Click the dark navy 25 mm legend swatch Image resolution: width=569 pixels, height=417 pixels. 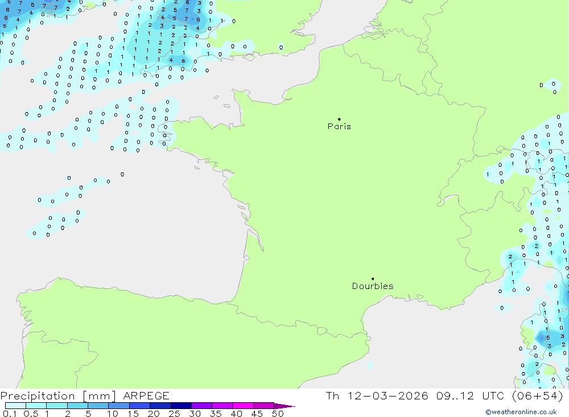click(x=181, y=406)
